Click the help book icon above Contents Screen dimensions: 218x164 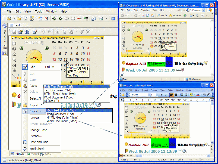point(4,26)
